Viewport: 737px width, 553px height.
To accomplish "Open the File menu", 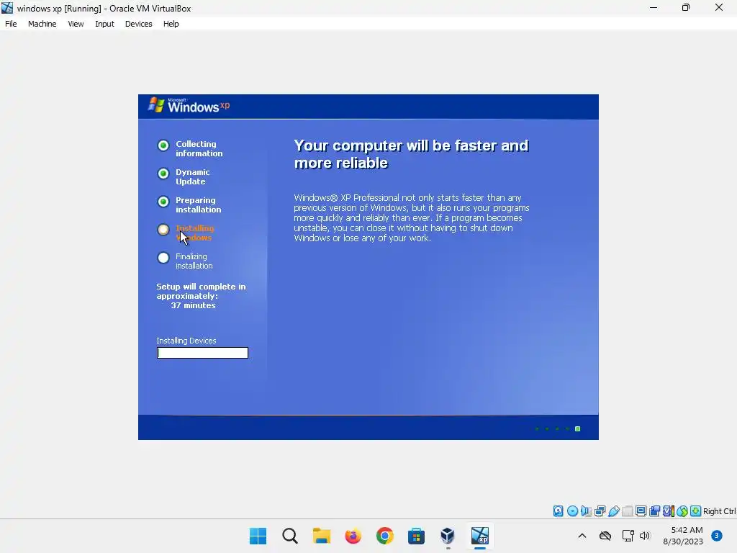I will point(11,24).
